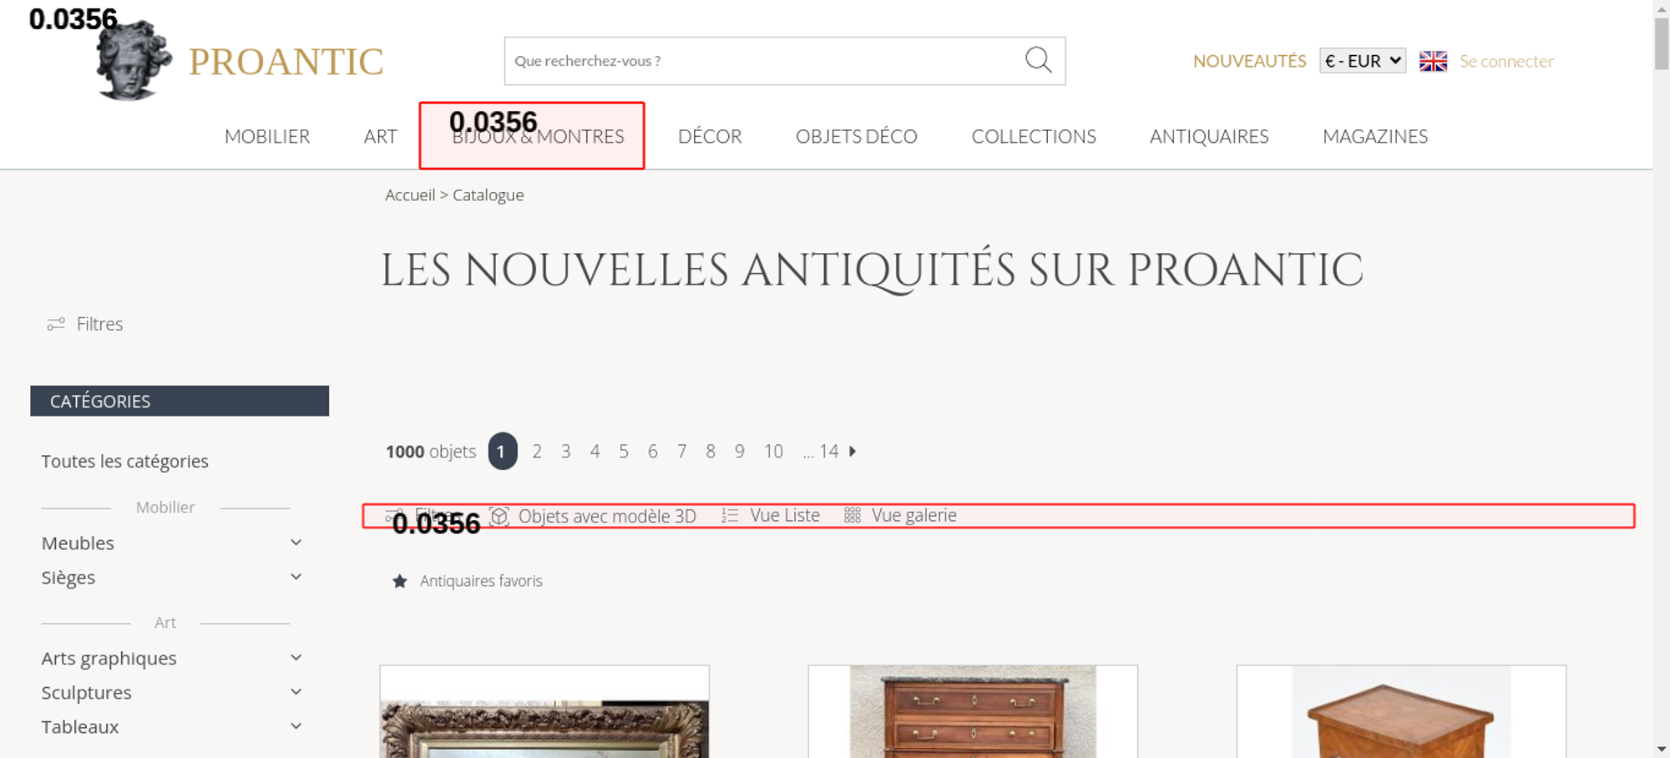The width and height of the screenshot is (1670, 758).
Task: Open the OBJETS DÉCO menu
Action: pyautogui.click(x=857, y=136)
